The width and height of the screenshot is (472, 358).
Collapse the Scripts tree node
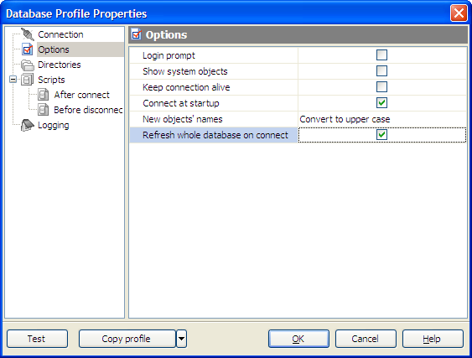click(x=13, y=80)
